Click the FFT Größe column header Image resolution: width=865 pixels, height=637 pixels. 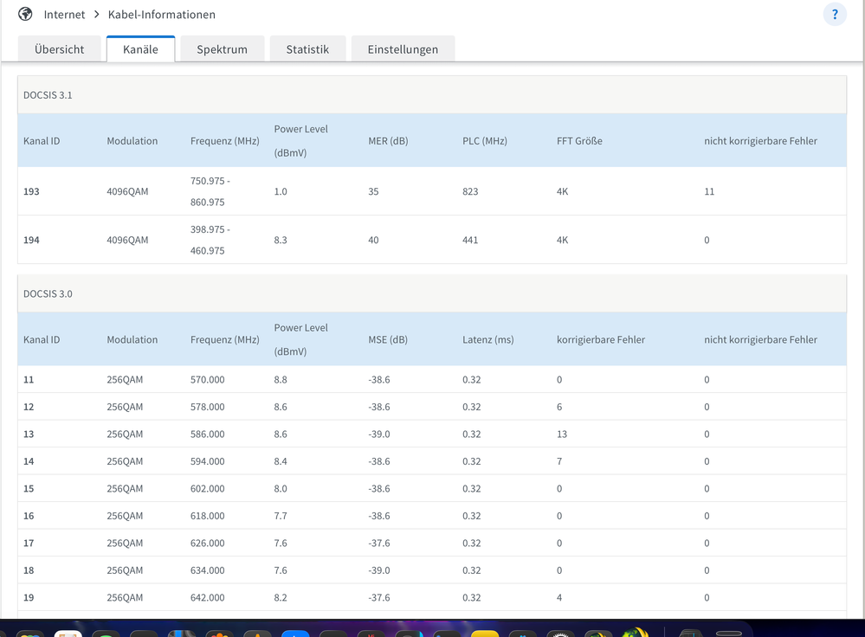click(579, 141)
